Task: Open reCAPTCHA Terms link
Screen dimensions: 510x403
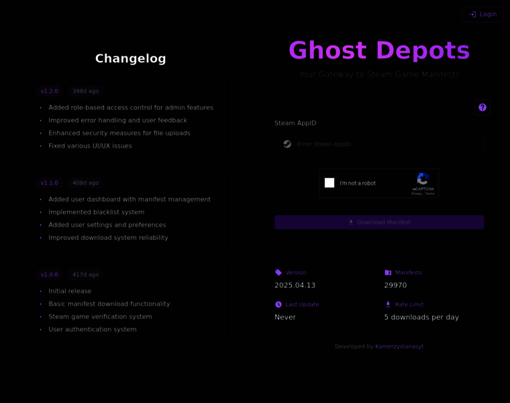Action: (x=429, y=193)
